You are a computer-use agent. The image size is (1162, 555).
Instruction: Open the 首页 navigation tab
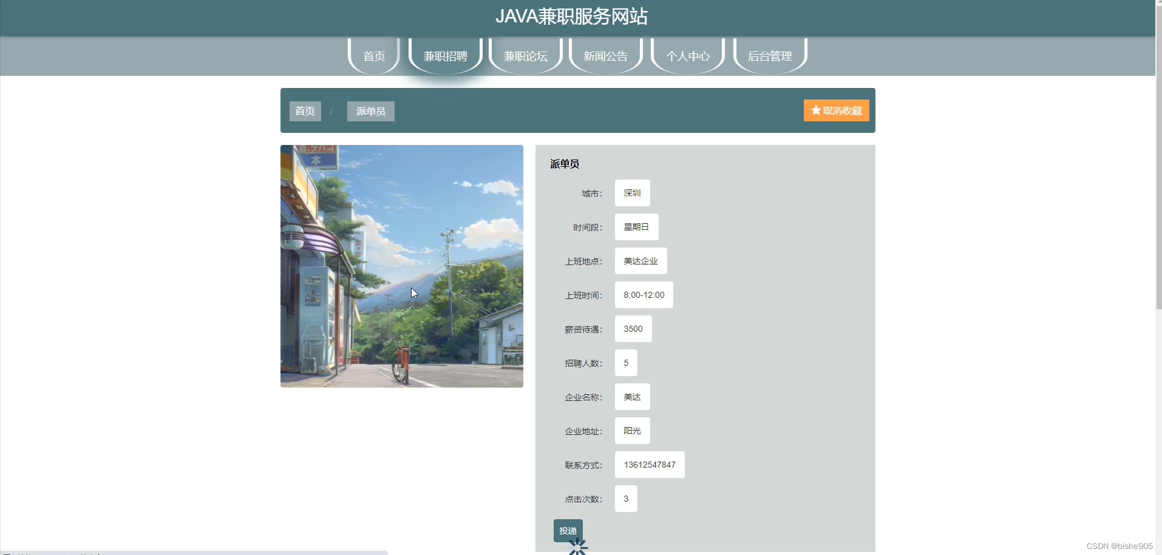pos(374,56)
